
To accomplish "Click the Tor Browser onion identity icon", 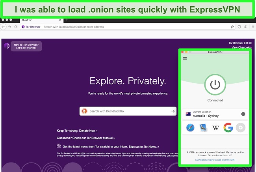I will (23, 27).
